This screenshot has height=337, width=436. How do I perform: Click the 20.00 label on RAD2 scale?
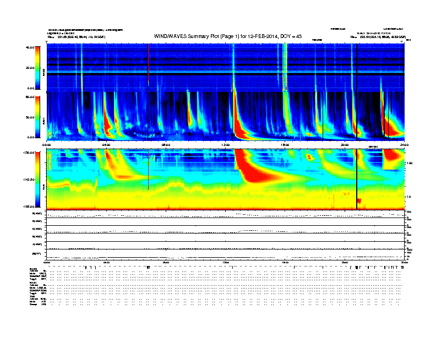pos(30,68)
